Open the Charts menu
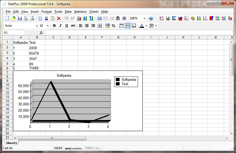 (94, 12)
